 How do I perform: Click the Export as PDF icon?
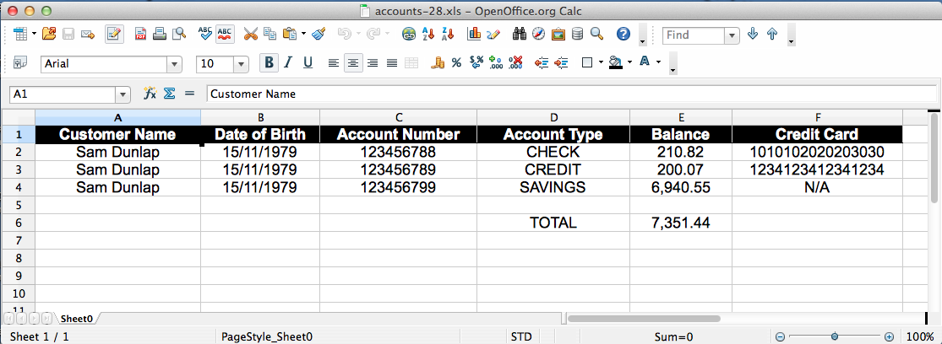pyautogui.click(x=140, y=35)
